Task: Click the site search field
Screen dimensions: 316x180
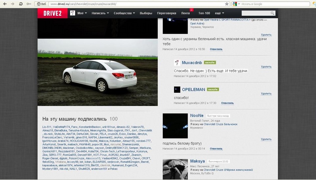Action: [256, 13]
